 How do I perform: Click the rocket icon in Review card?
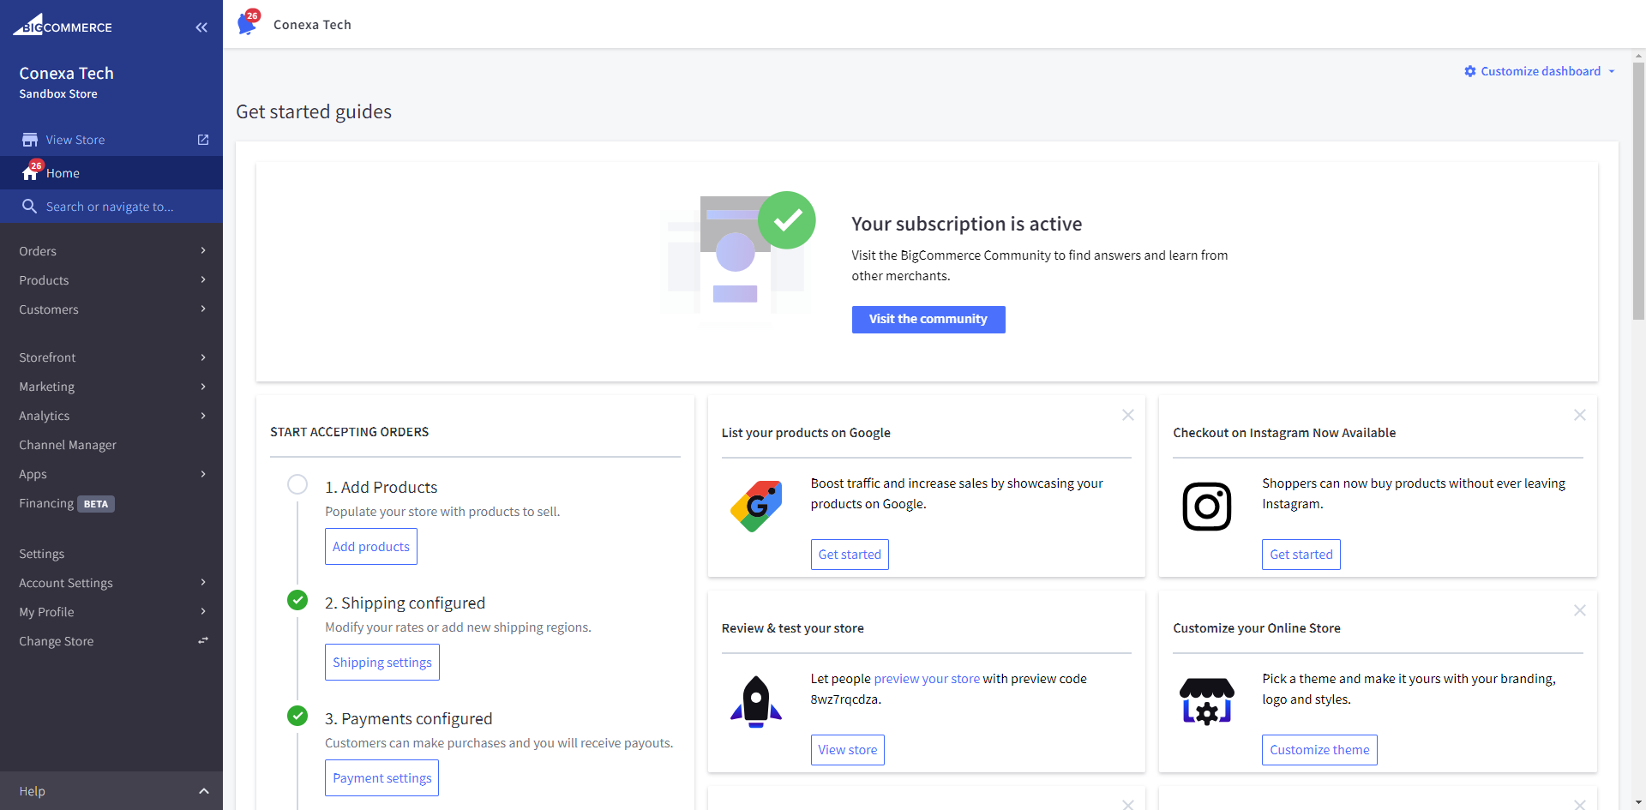coord(756,702)
